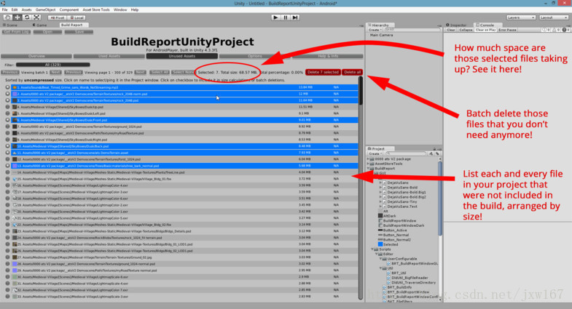
Task: Switch to the Scene tab
Action: 10,25
